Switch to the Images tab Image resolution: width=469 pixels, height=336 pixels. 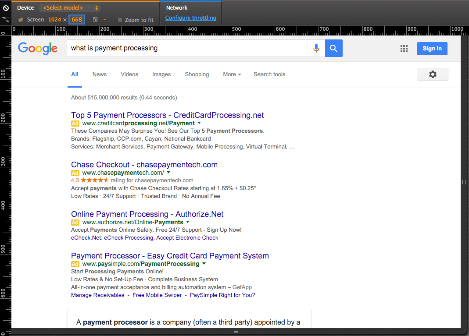[x=161, y=74]
